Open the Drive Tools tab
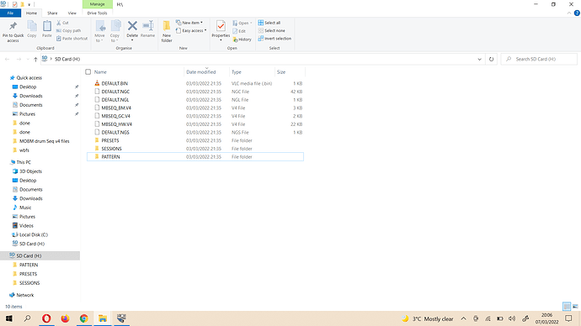 coord(97,13)
